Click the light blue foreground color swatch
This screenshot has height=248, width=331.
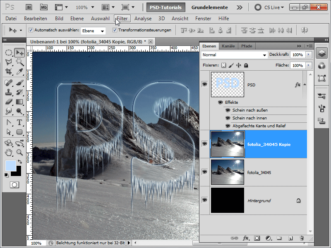tap(10, 165)
